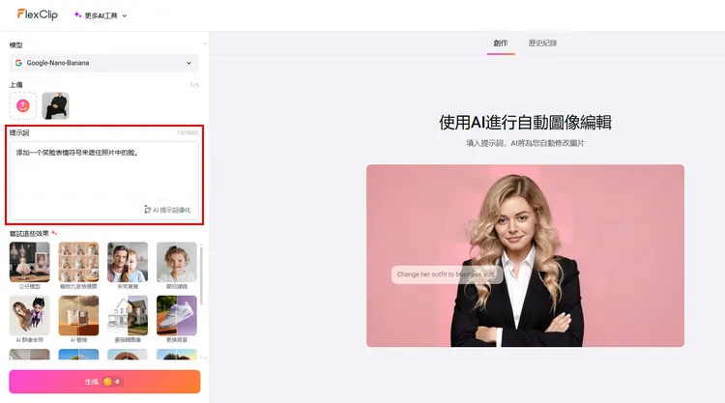The image size is (725, 403).
Task: Click inside the prompt text field
Action: pyautogui.click(x=102, y=169)
